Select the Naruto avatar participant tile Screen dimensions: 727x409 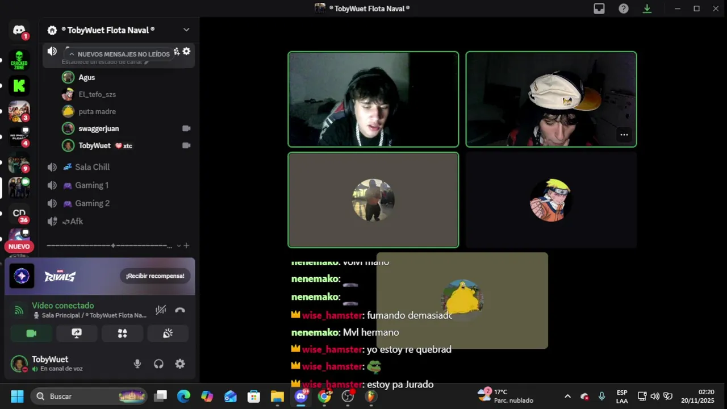pyautogui.click(x=551, y=200)
